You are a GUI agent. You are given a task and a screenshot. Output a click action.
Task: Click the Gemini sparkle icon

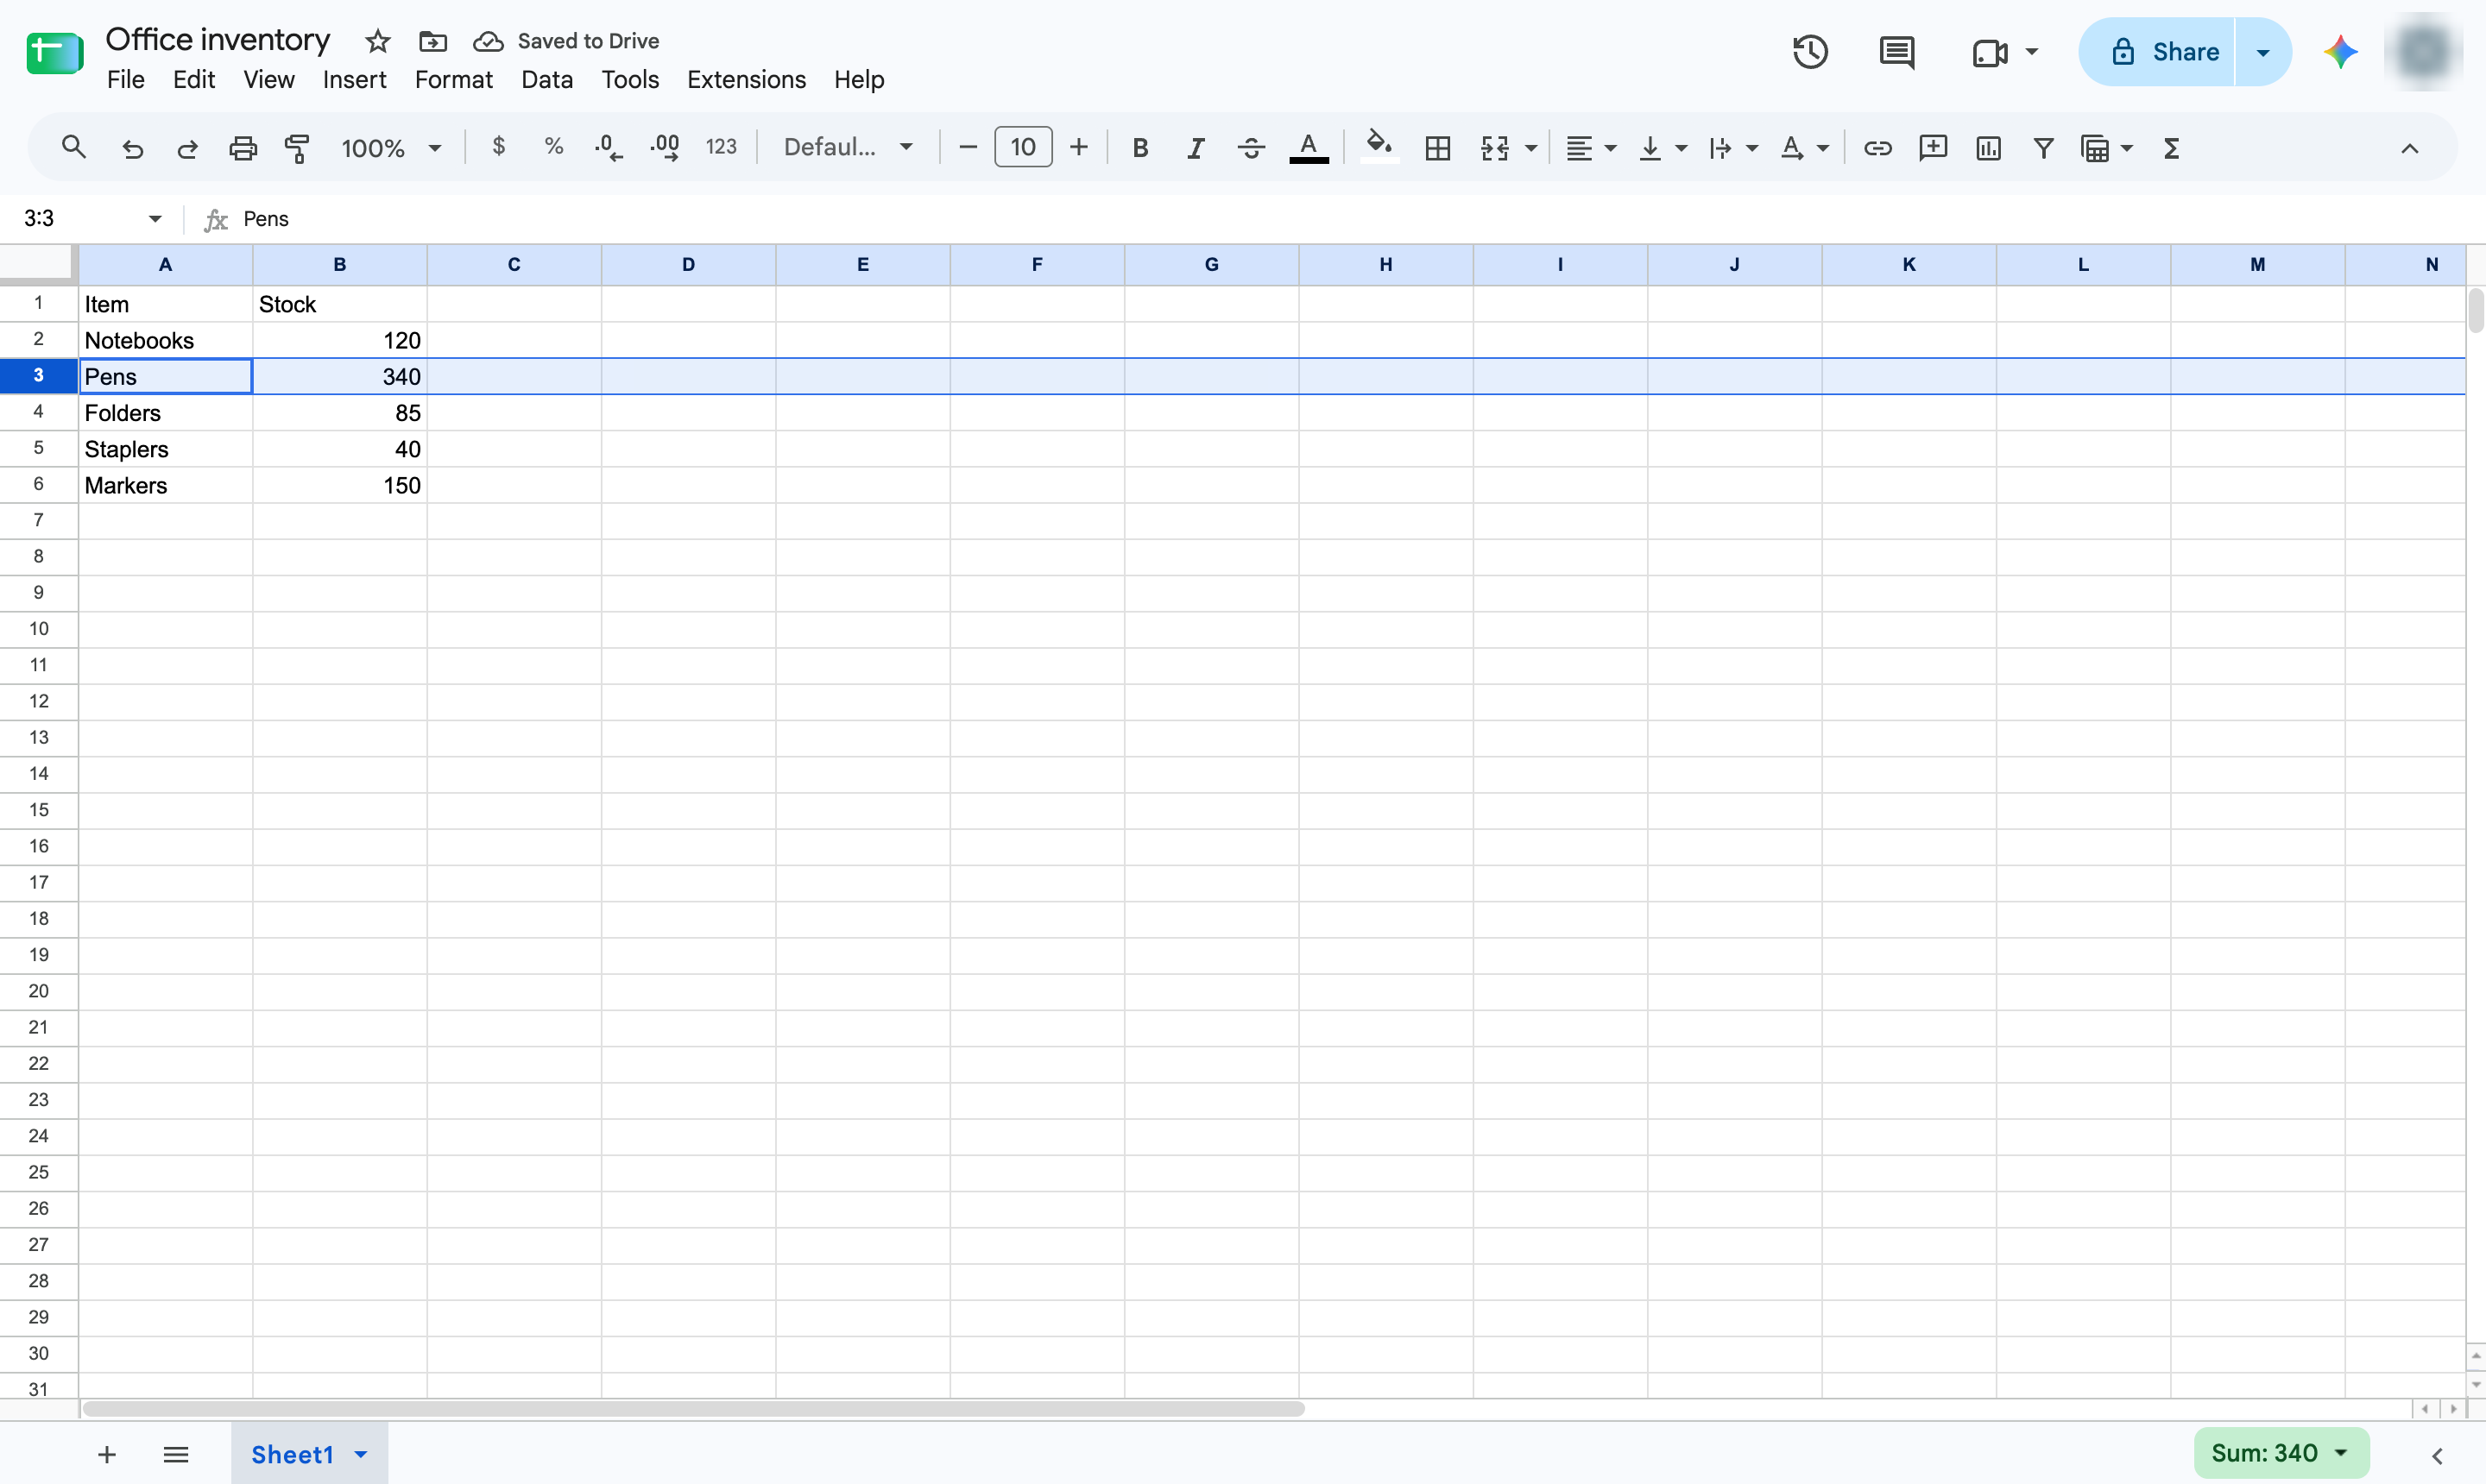click(x=2340, y=52)
